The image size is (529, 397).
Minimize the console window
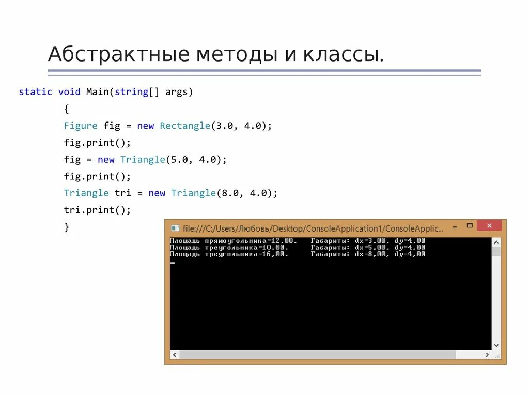pos(455,227)
